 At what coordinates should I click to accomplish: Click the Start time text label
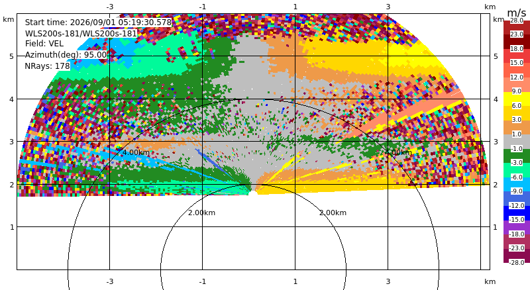98,23
